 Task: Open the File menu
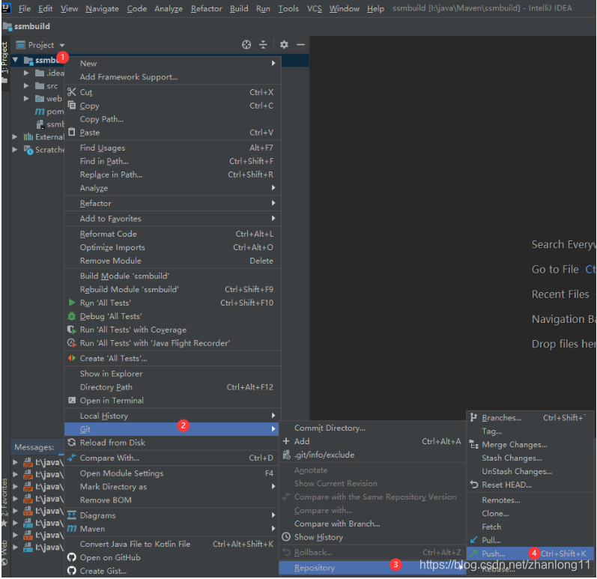point(25,8)
